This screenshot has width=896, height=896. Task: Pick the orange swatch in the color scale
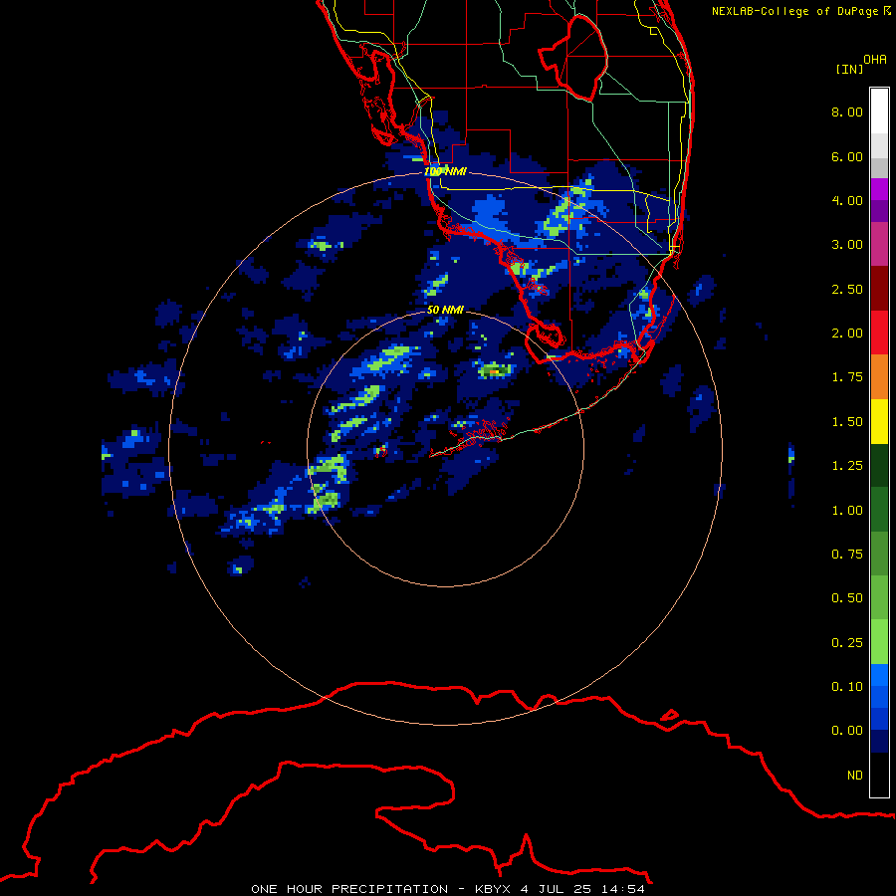point(879,376)
